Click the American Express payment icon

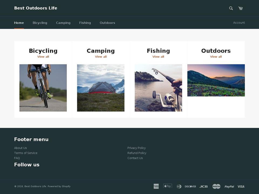click(156, 186)
